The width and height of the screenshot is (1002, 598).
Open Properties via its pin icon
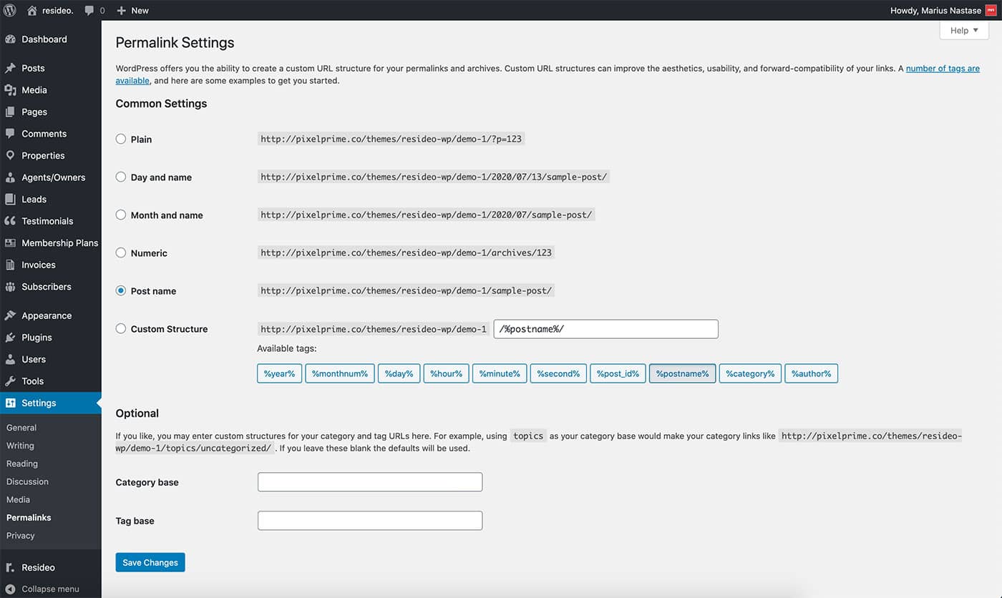pyautogui.click(x=10, y=155)
